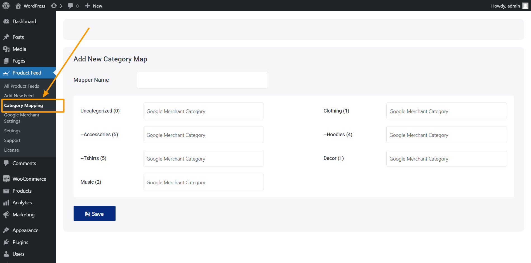Screen dimensions: 531x263
Task: Open the Appearance menu
Action: [28, 230]
